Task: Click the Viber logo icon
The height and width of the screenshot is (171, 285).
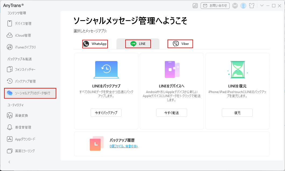Action: pos(176,44)
